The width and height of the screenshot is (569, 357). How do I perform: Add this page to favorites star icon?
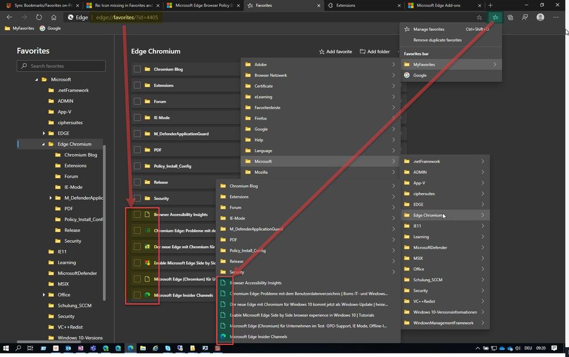pos(479,18)
